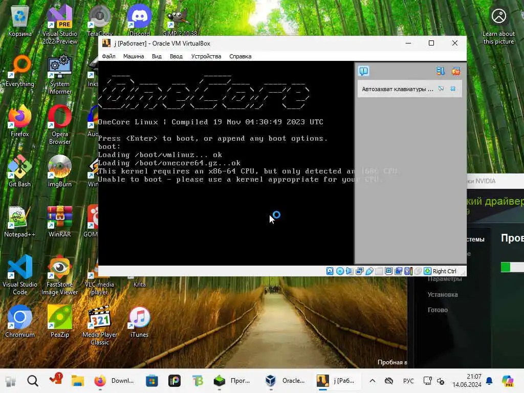Switch to Firefox Downl... taskbar item

click(114, 381)
